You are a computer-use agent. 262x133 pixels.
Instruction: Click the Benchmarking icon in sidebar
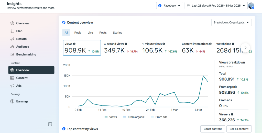pyautogui.click(x=12, y=54)
